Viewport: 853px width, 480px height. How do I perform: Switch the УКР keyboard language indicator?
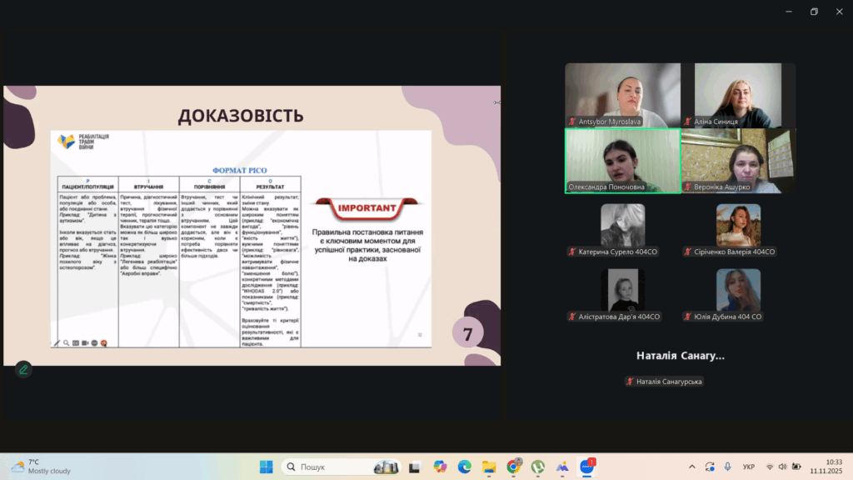point(748,467)
